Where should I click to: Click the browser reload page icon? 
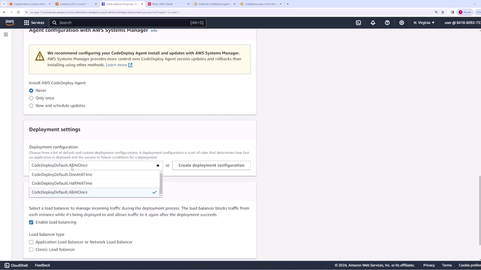click(x=18, y=12)
